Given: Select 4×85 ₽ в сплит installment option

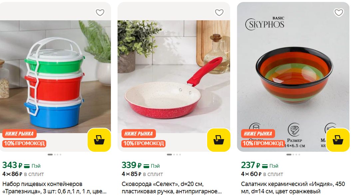Looking at the screenshot, I should point(143,174).
